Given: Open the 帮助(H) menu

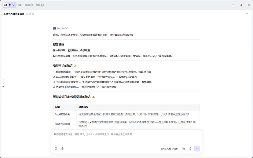Looking at the screenshot, I should (x=40, y=5).
